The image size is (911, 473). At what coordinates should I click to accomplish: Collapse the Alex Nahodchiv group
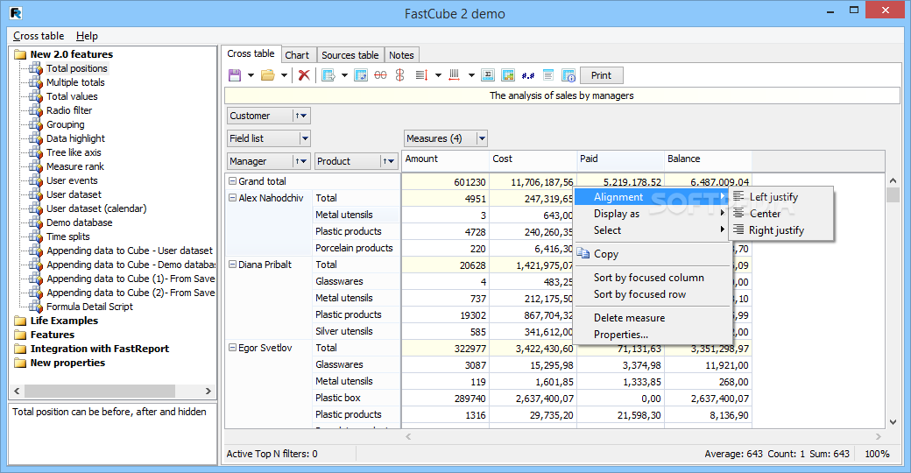point(232,198)
